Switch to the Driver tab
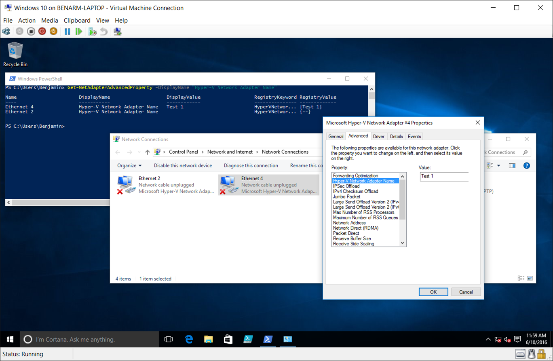Screen dimensions: 553x361 (x=379, y=137)
